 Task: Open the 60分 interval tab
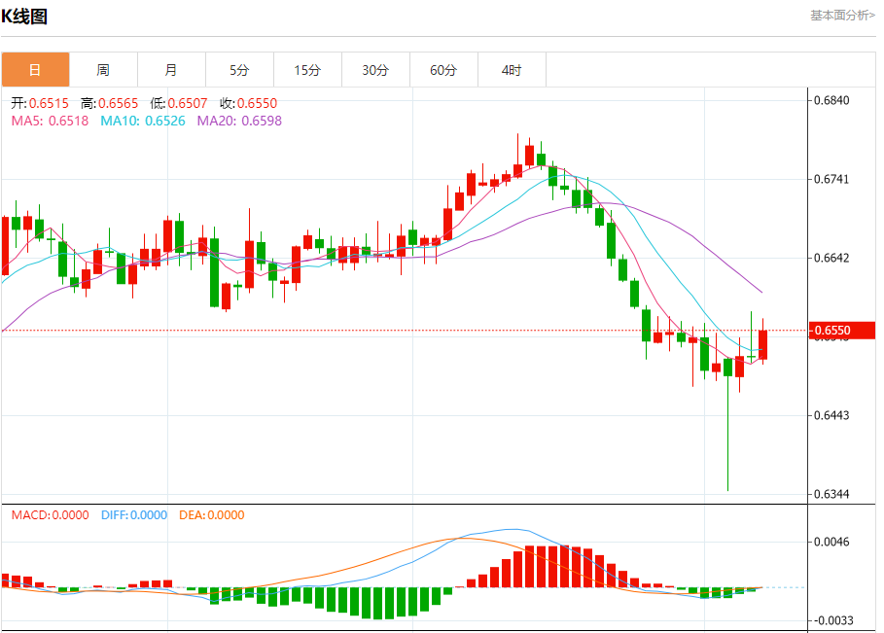coord(443,70)
